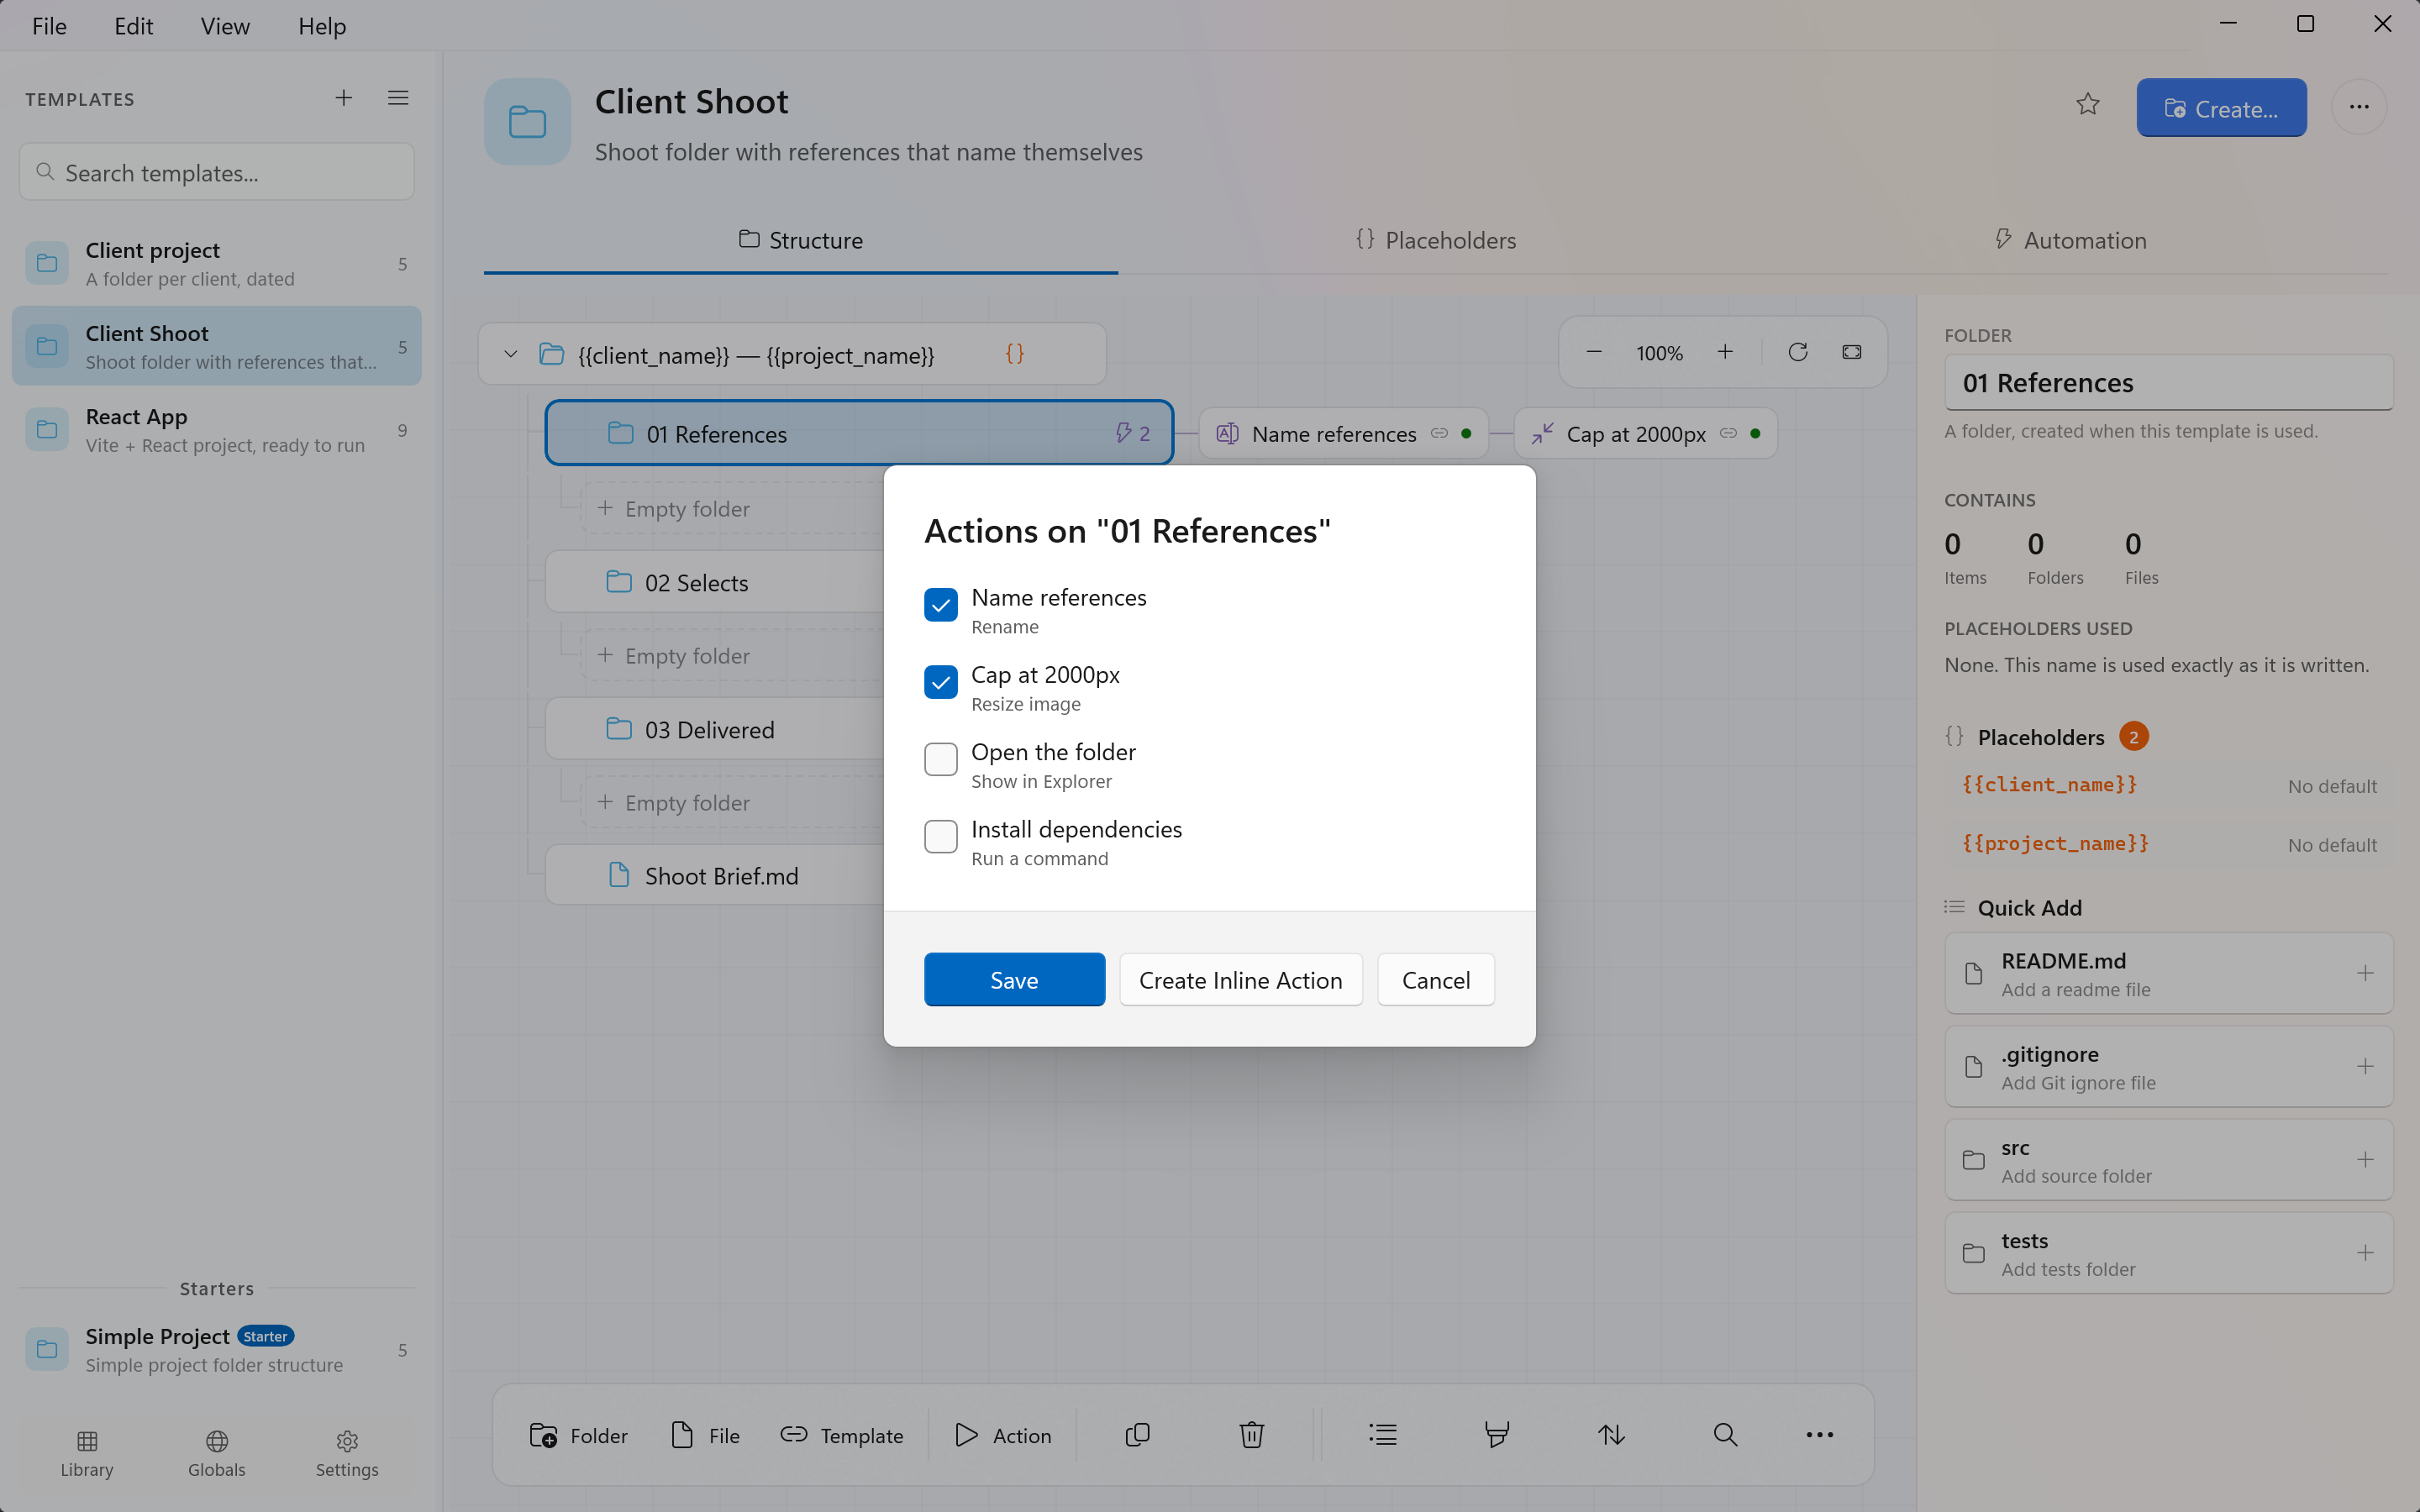This screenshot has width=2420, height=1512.
Task: Select the 02 Selects folder node
Action: pos(715,583)
